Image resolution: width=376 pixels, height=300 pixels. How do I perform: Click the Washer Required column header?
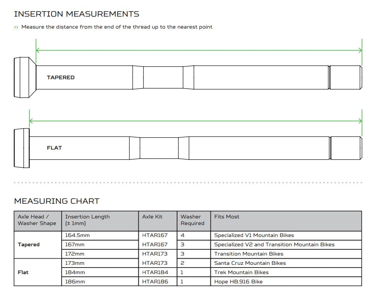192,220
